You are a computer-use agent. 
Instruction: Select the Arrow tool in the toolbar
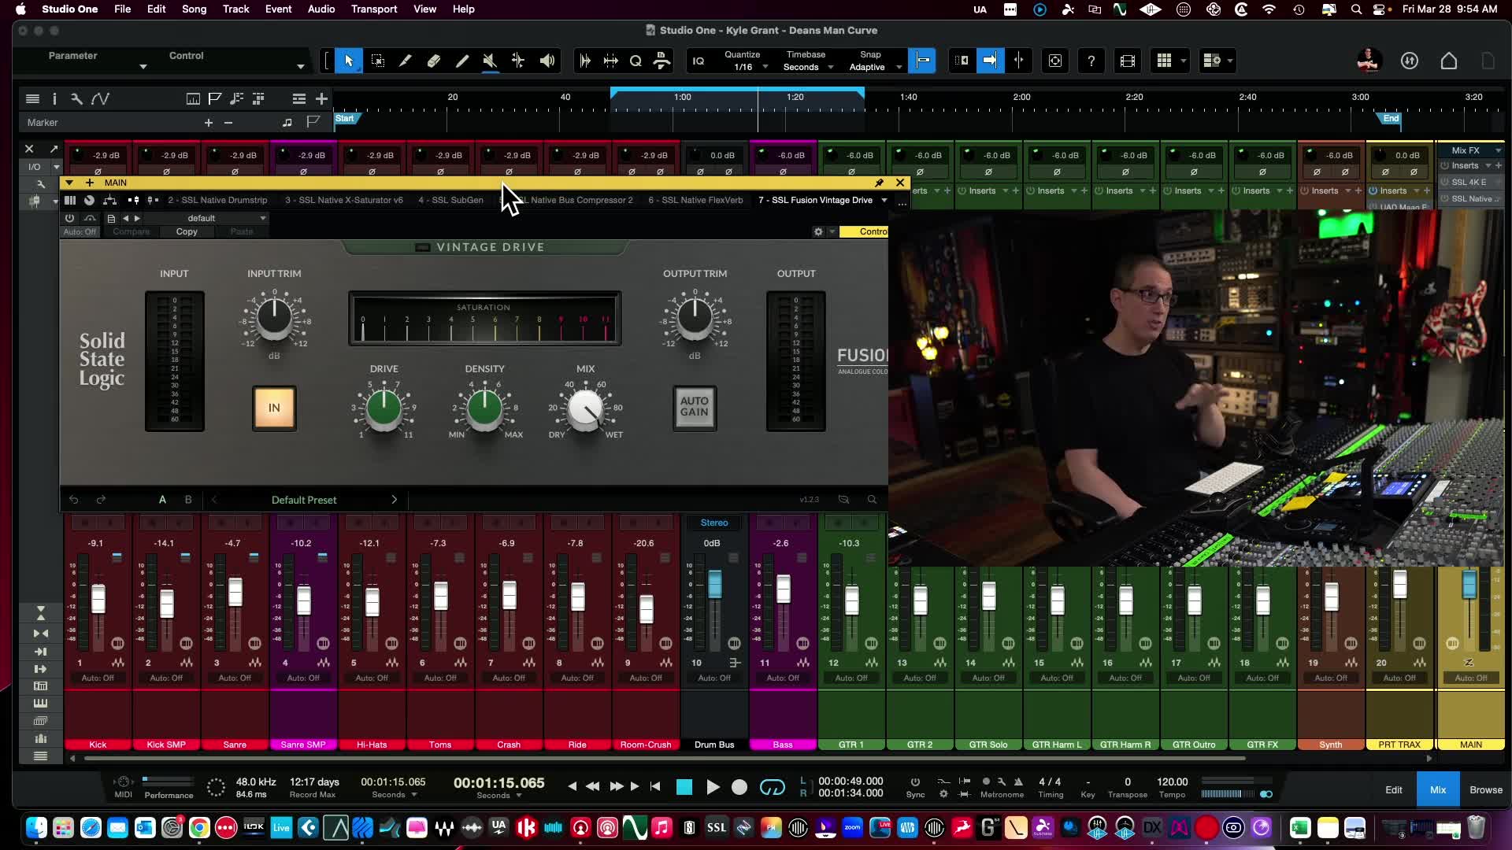point(349,61)
